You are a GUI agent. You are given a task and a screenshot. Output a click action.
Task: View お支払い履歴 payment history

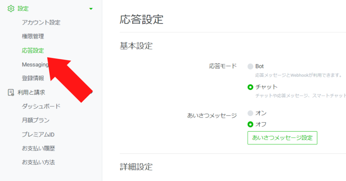point(39,148)
